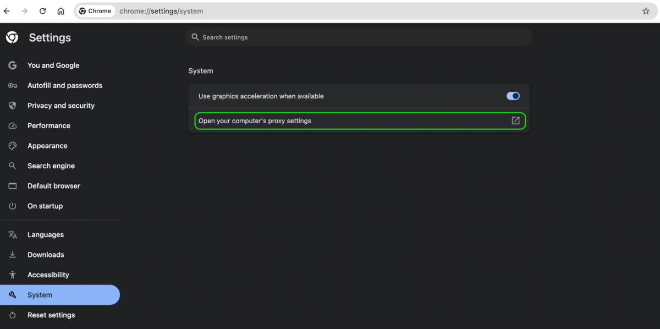Open Downloads settings page
The image size is (660, 329).
point(46,255)
